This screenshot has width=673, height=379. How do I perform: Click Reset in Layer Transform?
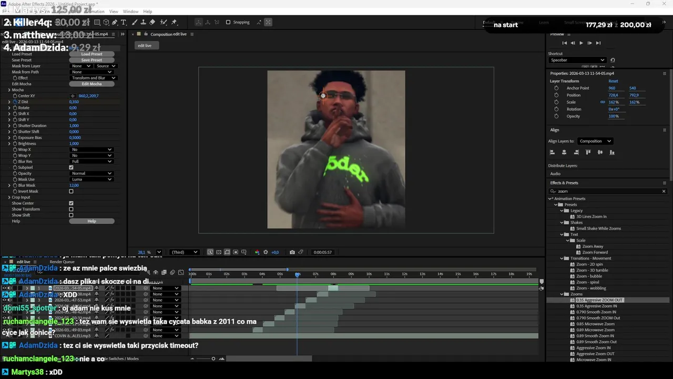tap(613, 81)
